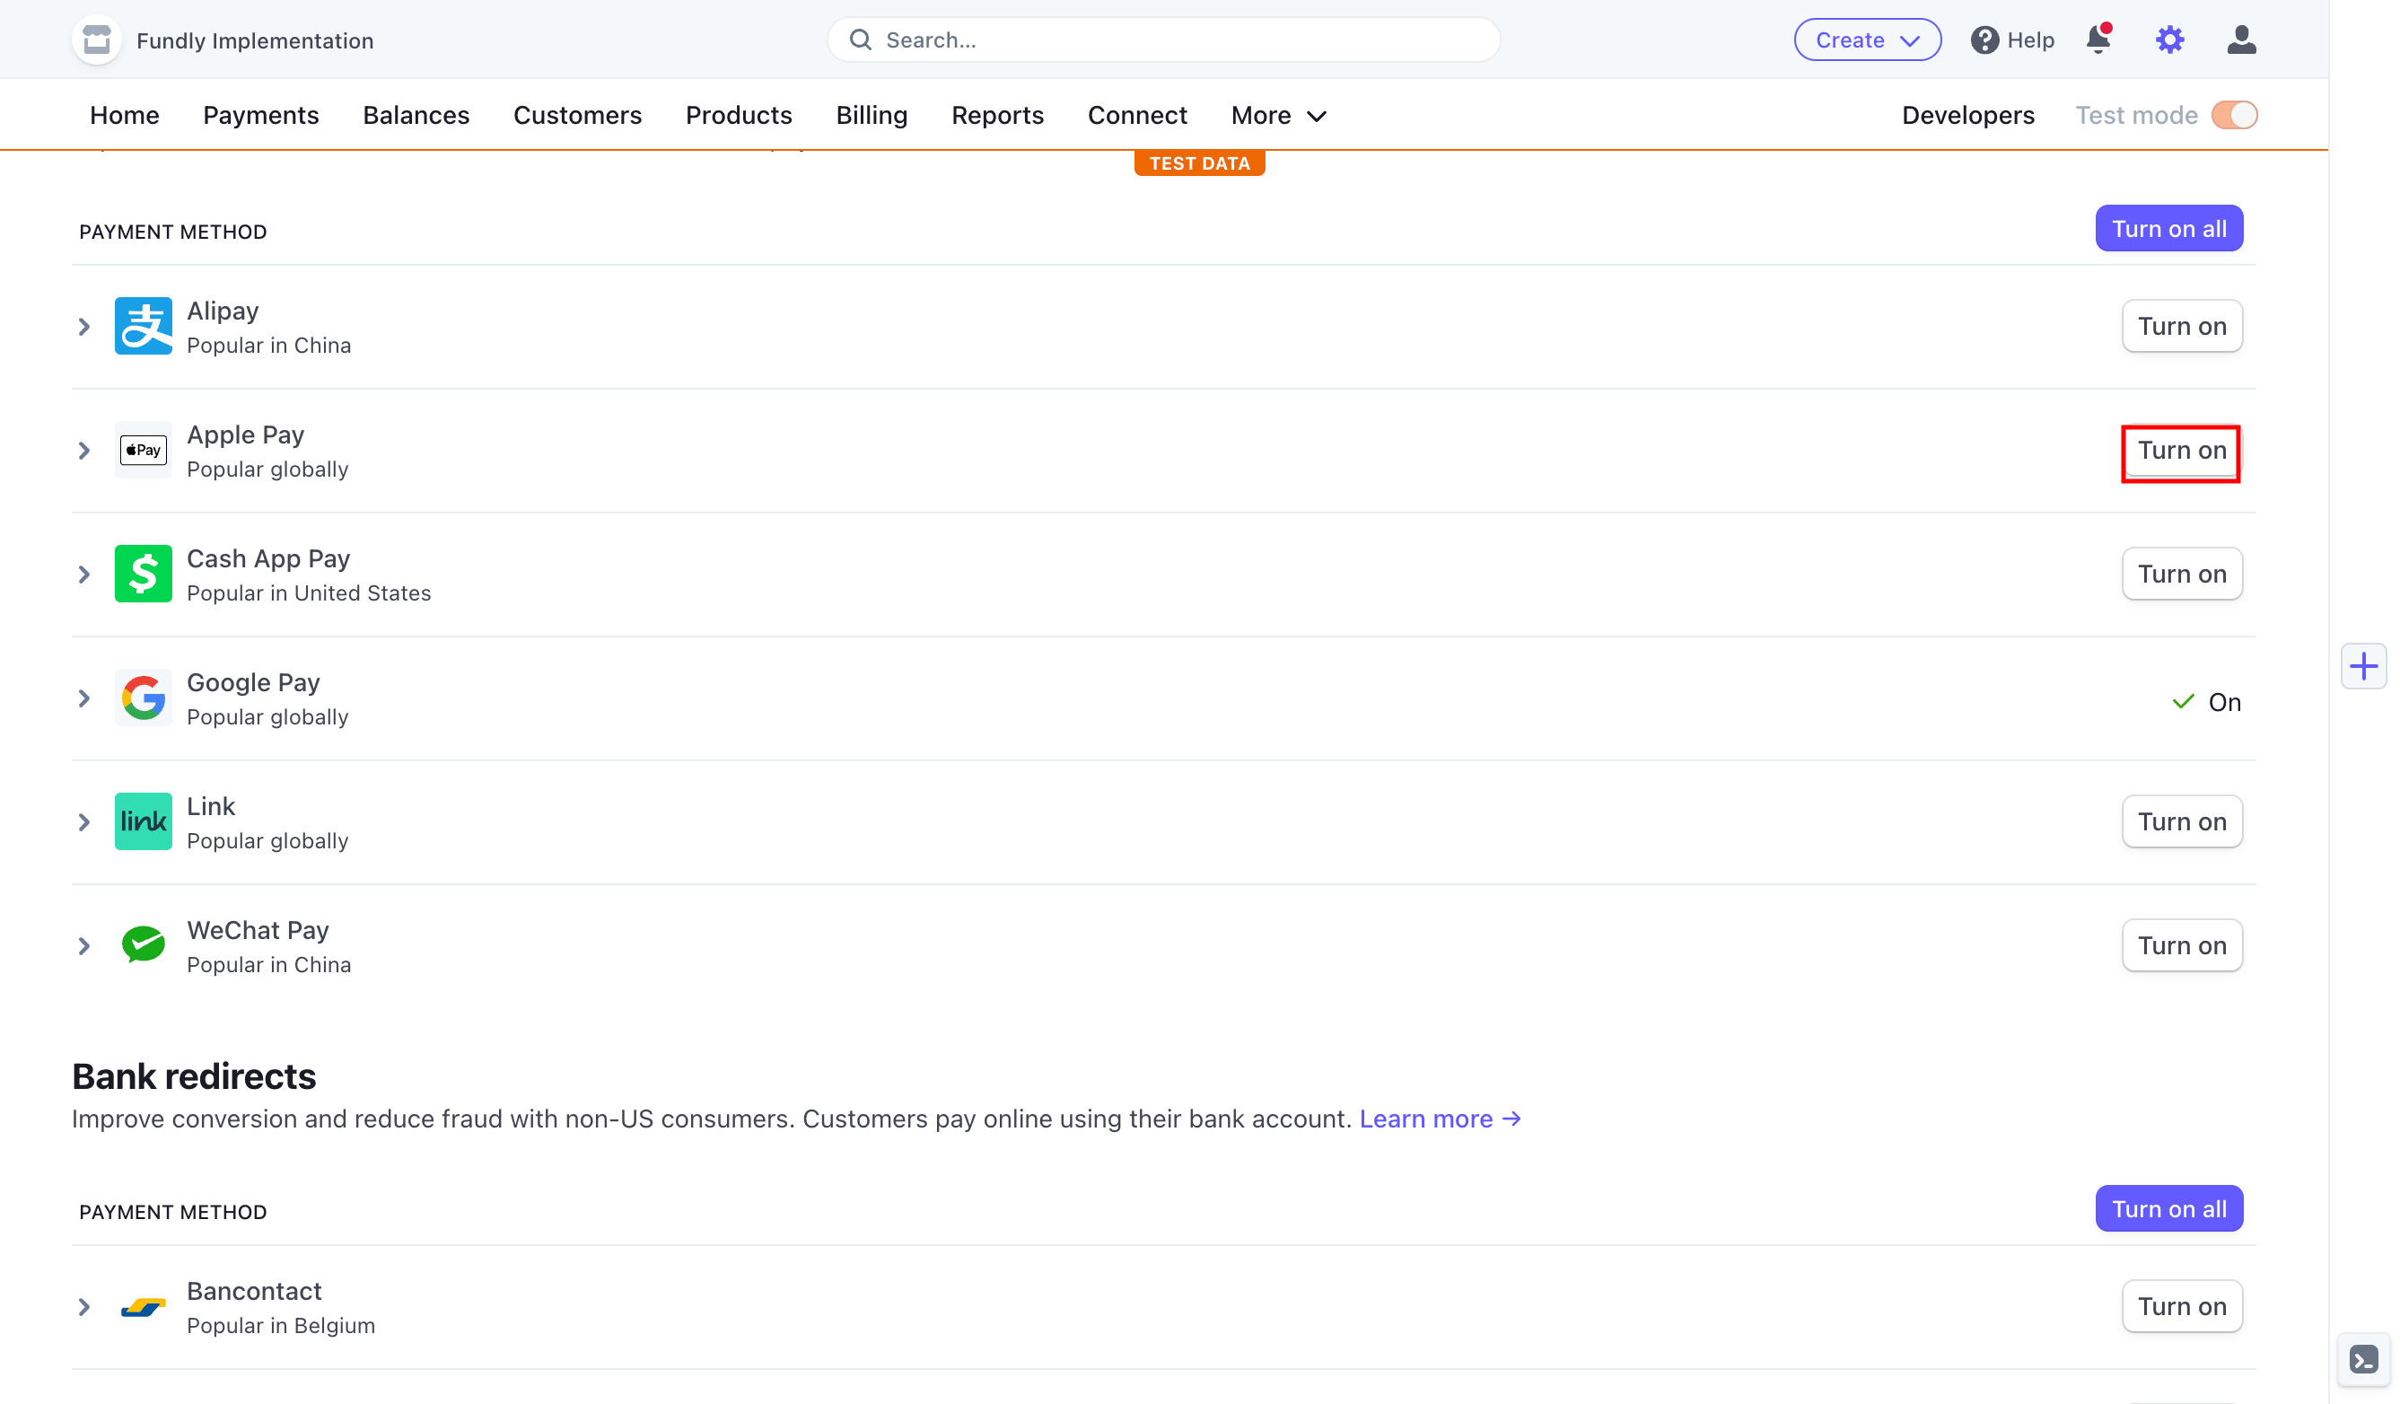Click the search magnifier icon

(x=860, y=40)
